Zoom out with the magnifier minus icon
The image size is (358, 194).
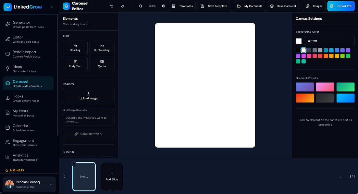point(141,6)
